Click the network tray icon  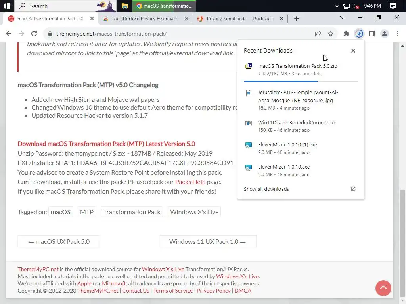[x=346, y=6]
